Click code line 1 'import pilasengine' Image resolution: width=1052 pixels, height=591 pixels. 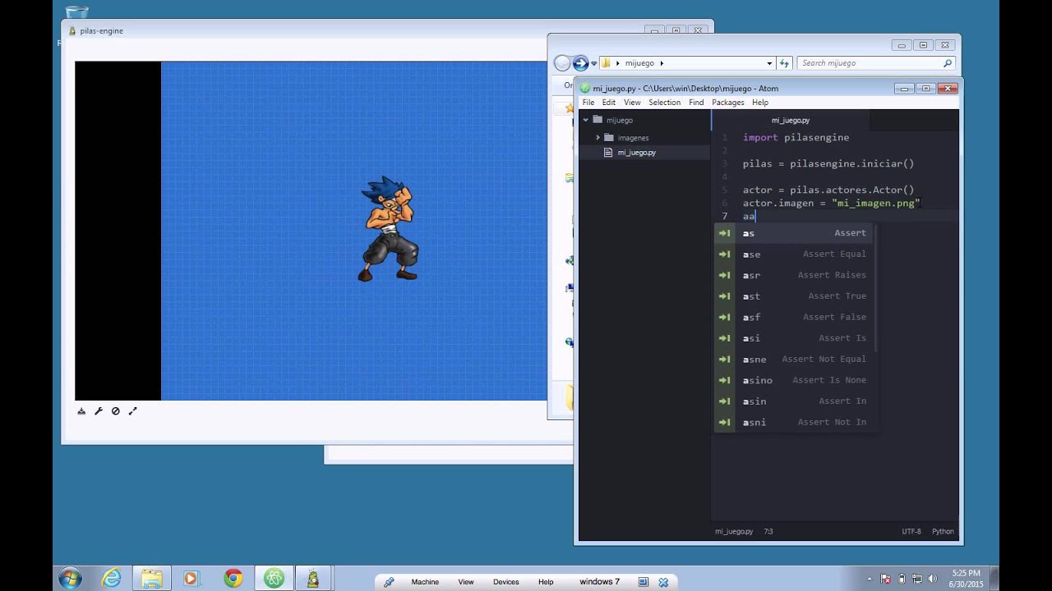pyautogui.click(x=796, y=137)
